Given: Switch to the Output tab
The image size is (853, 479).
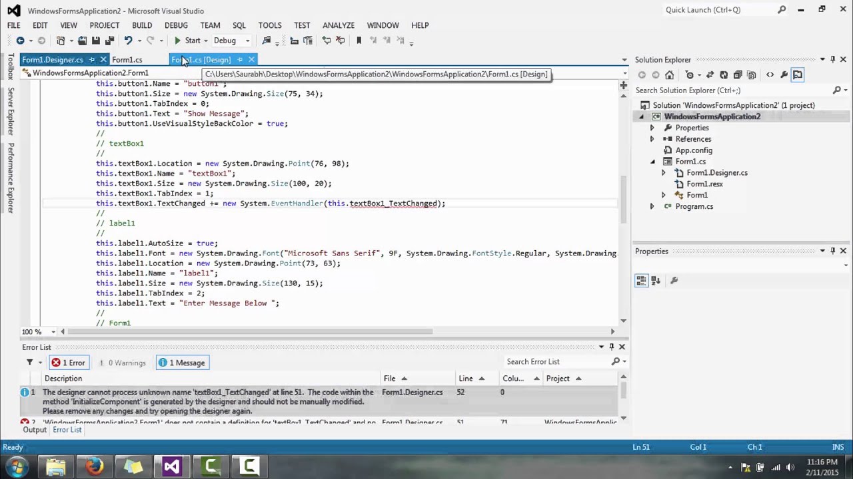Looking at the screenshot, I should point(35,430).
